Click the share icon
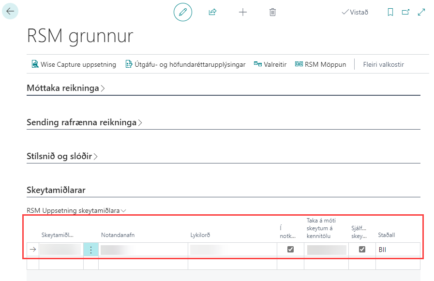 coord(212,12)
